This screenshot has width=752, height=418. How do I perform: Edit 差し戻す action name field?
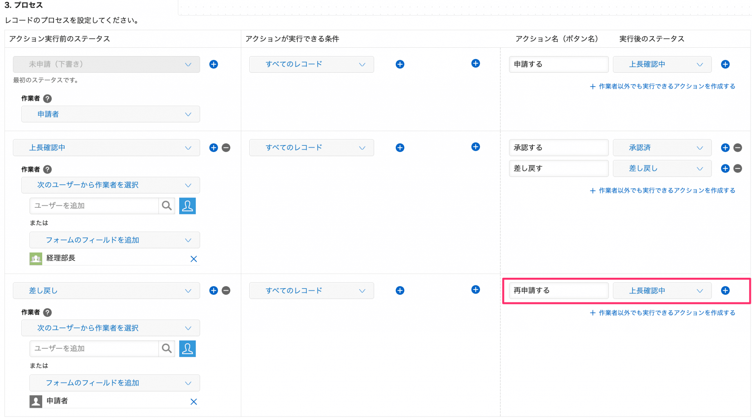click(x=558, y=168)
